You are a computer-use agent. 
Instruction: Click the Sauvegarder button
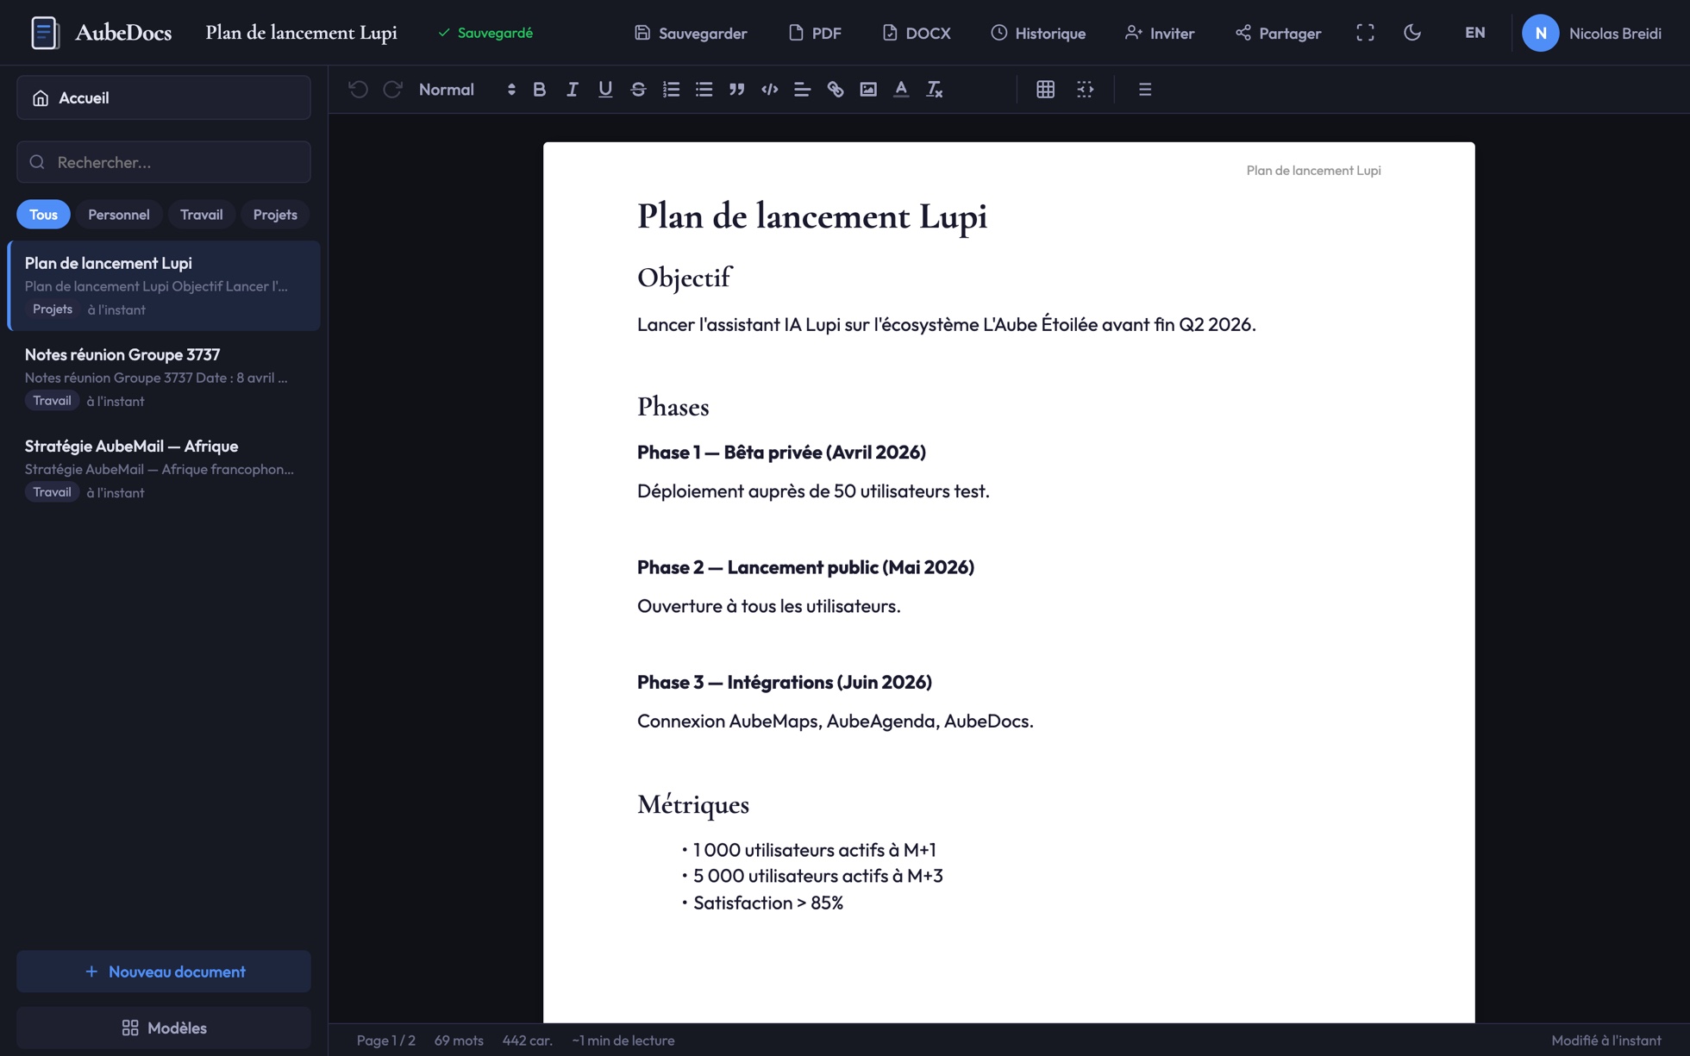tap(691, 33)
